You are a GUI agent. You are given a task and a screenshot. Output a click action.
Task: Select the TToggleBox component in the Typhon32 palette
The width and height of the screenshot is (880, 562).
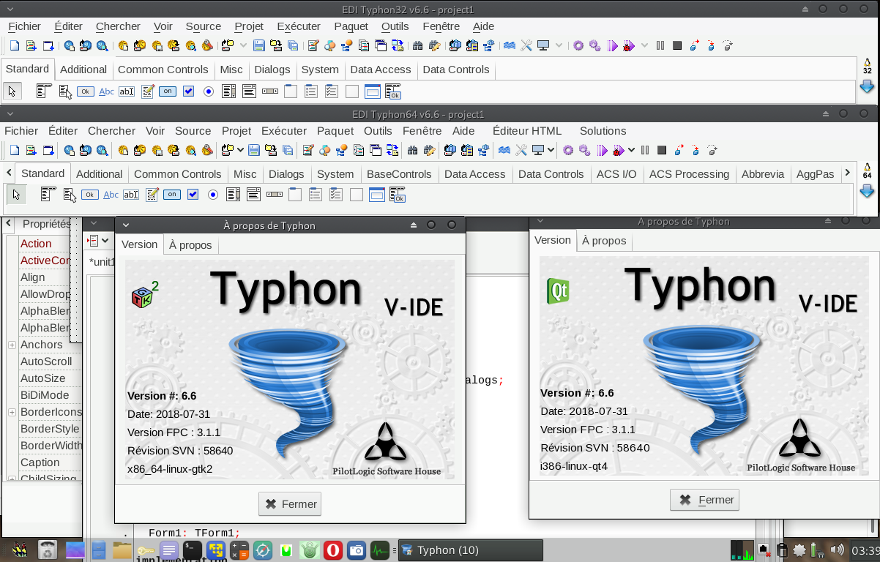click(168, 91)
